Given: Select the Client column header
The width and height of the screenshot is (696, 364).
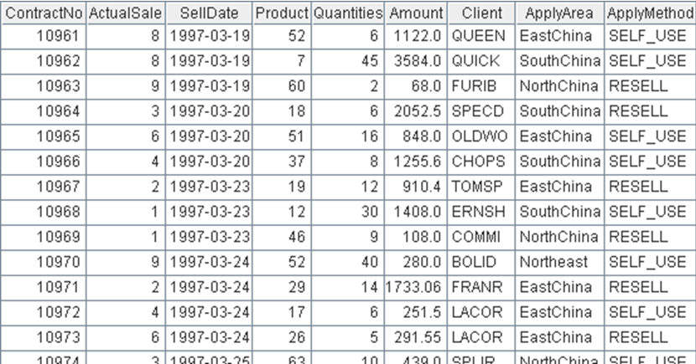Looking at the screenshot, I should tap(481, 14).
